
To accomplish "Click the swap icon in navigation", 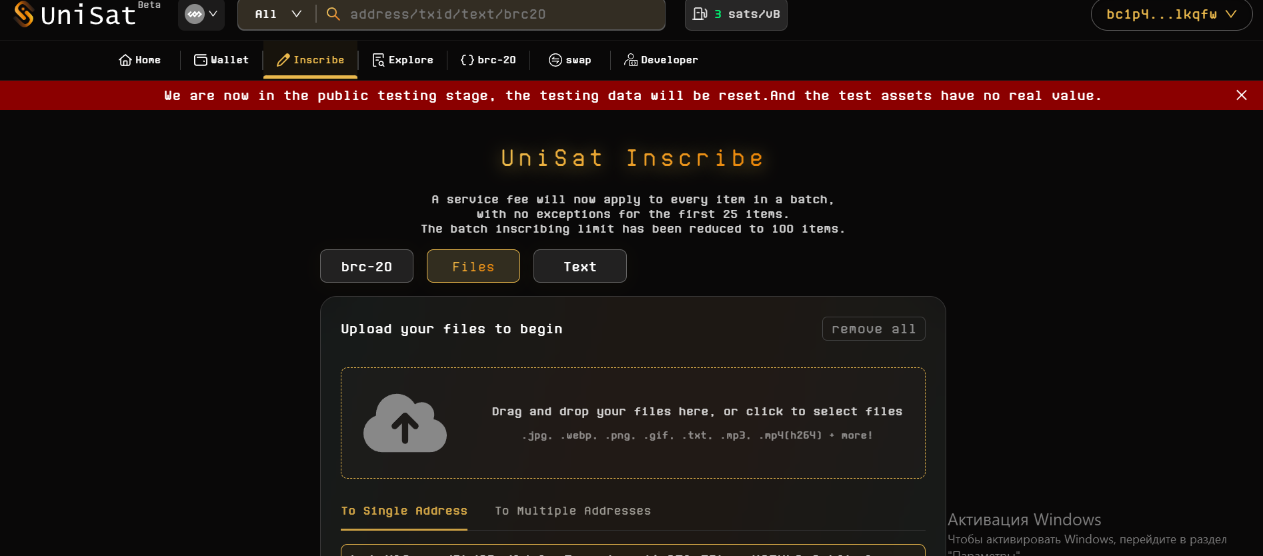I will [555, 60].
